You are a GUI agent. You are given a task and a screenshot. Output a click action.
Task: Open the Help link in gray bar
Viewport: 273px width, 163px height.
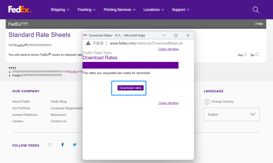point(259,24)
